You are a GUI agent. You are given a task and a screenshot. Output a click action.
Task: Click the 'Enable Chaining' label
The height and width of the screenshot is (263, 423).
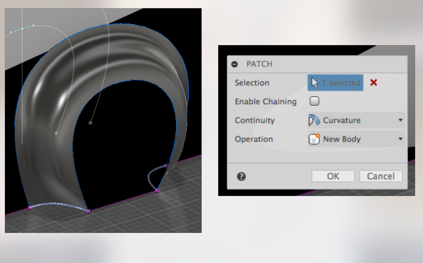[x=266, y=102]
